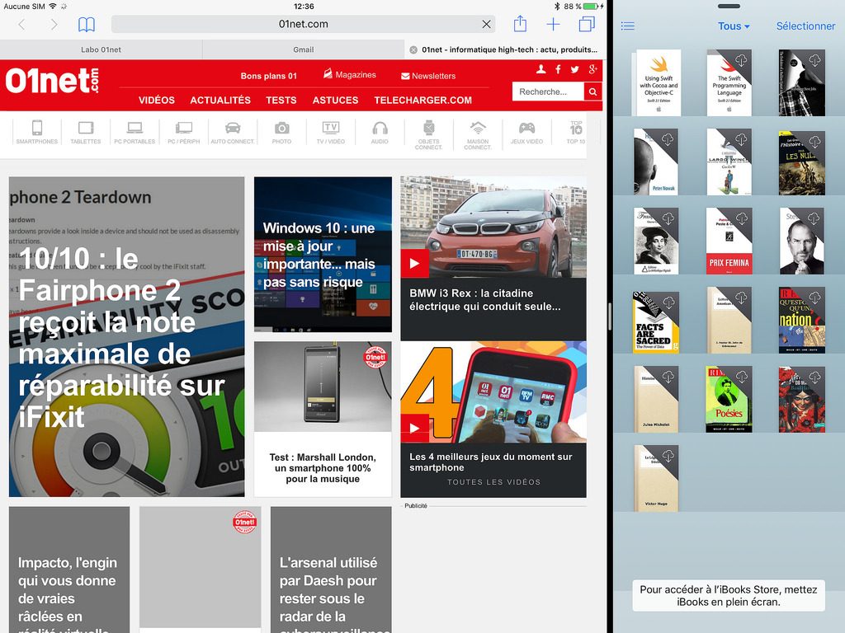Submit search with magnifier button
Viewport: 845px width, 633px height.
tap(592, 91)
